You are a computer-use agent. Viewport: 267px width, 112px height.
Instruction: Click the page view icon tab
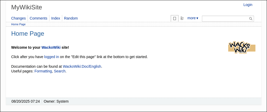175,18
